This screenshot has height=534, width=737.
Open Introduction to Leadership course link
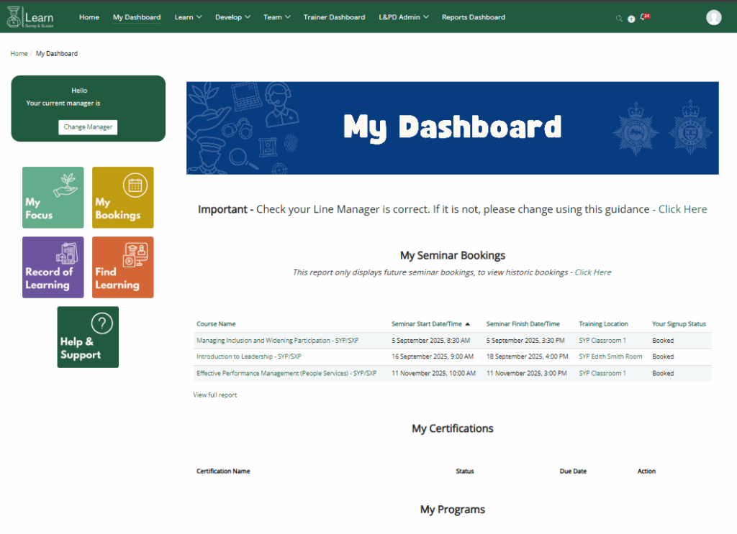tap(248, 356)
